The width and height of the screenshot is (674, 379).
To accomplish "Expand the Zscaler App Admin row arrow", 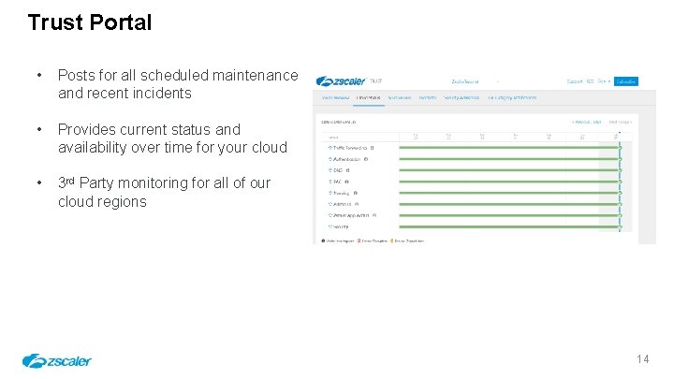I will (x=330, y=215).
